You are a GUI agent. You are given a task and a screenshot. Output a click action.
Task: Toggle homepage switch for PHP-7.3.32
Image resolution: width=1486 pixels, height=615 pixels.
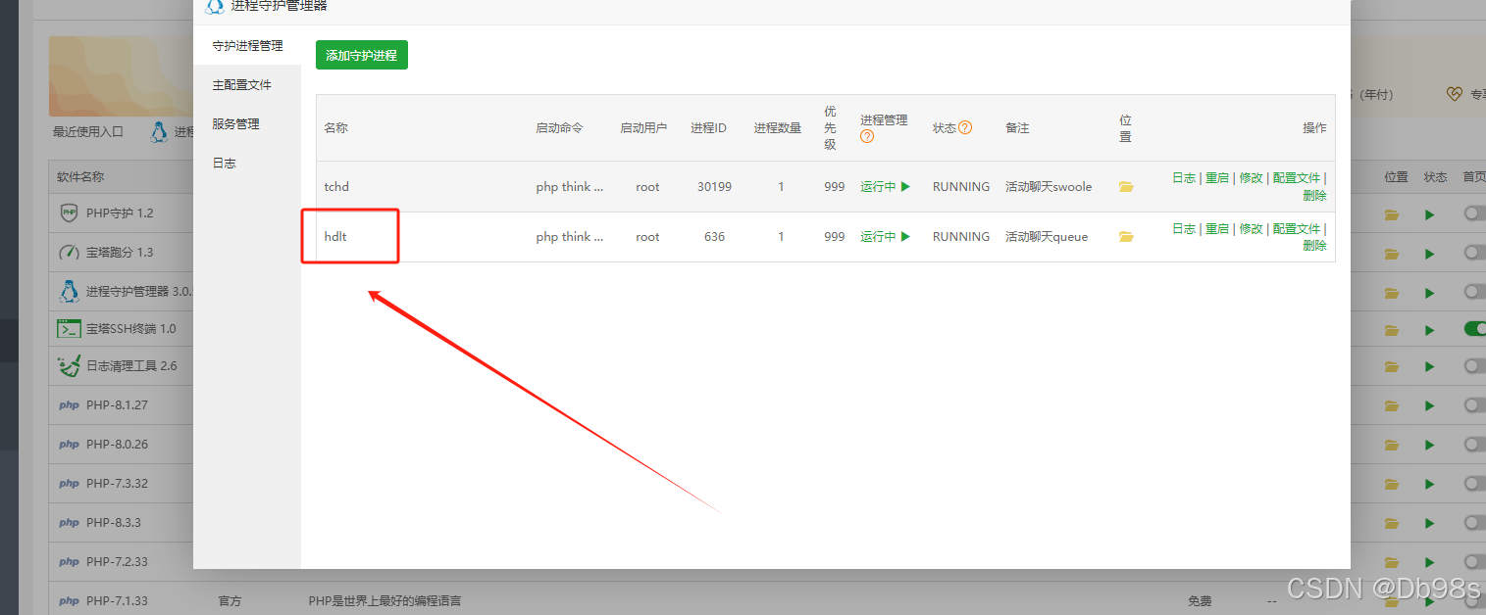click(1475, 484)
